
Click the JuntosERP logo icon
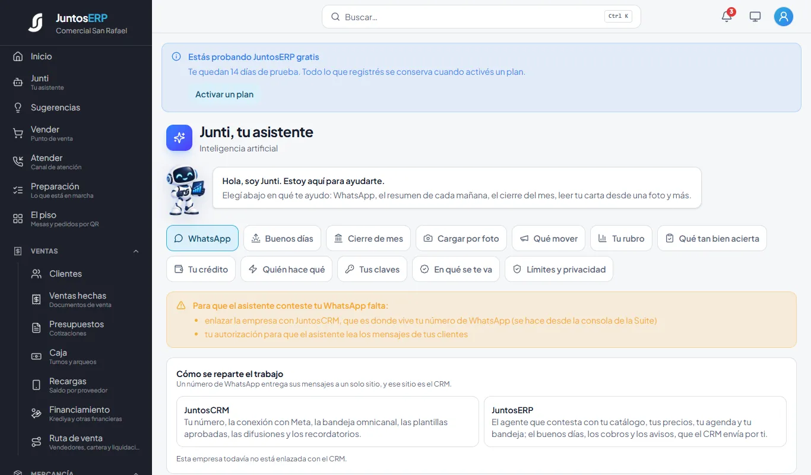point(36,23)
